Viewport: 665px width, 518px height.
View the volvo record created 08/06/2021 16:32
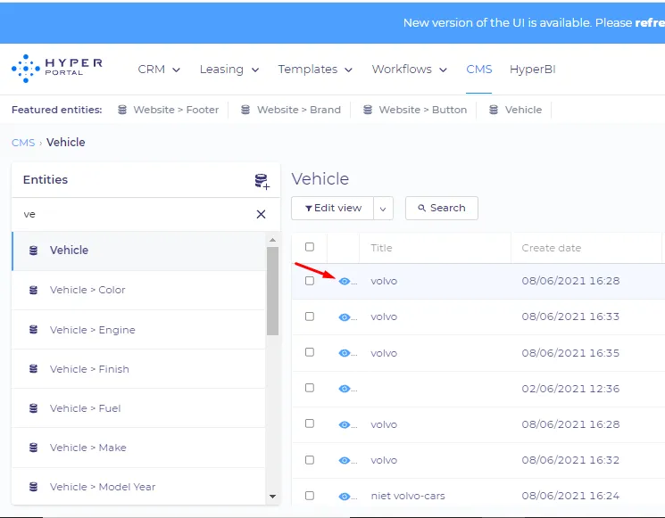[345, 460]
